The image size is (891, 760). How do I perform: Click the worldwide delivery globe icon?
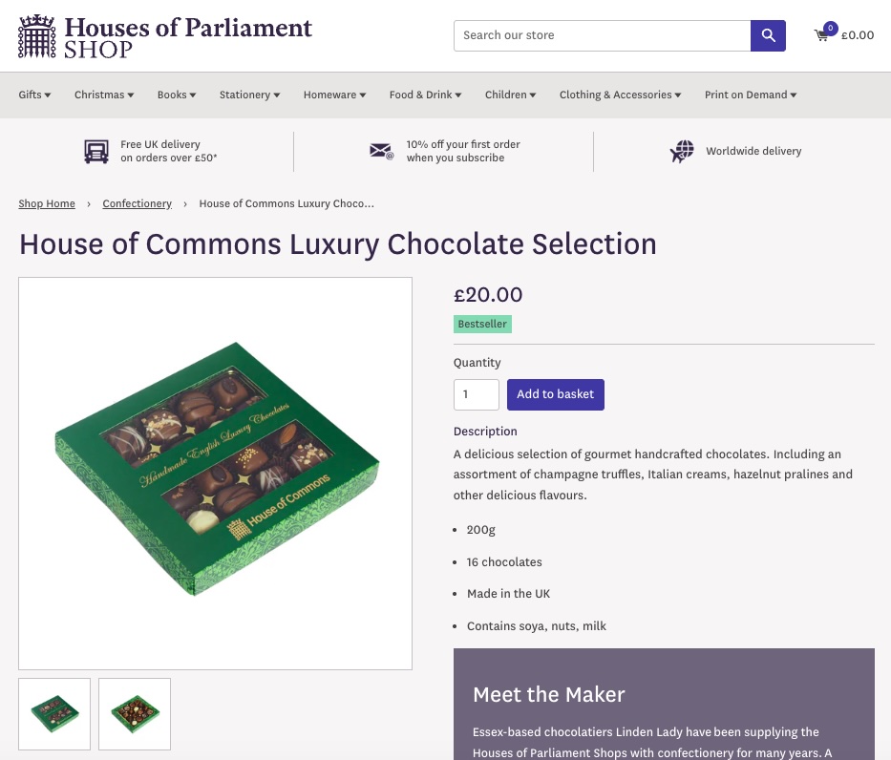tap(681, 151)
